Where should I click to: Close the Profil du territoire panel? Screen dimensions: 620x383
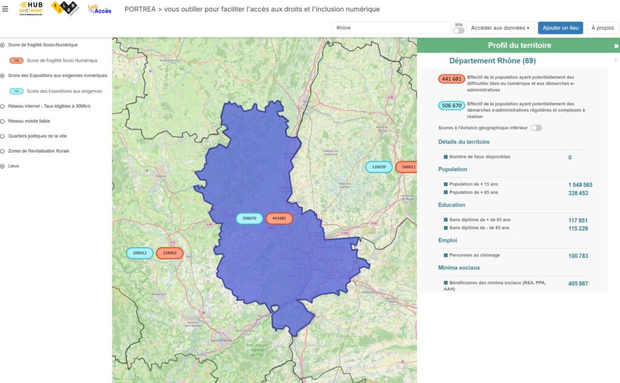pos(616,46)
